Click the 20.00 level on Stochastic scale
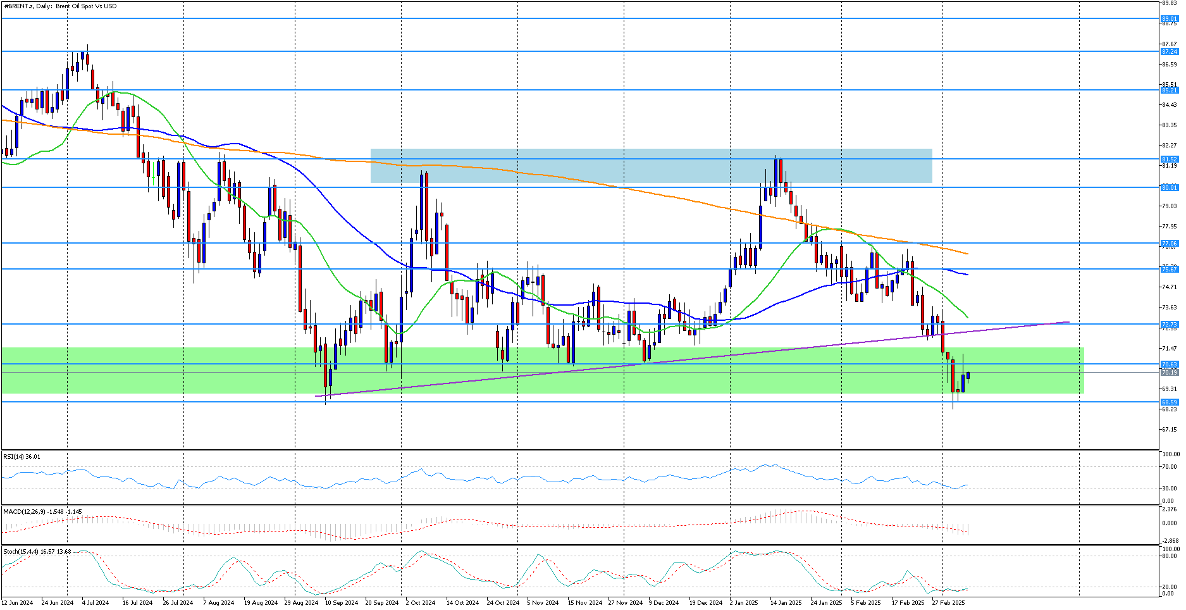Image resolution: width=1186 pixels, height=610 pixels. tap(1170, 587)
